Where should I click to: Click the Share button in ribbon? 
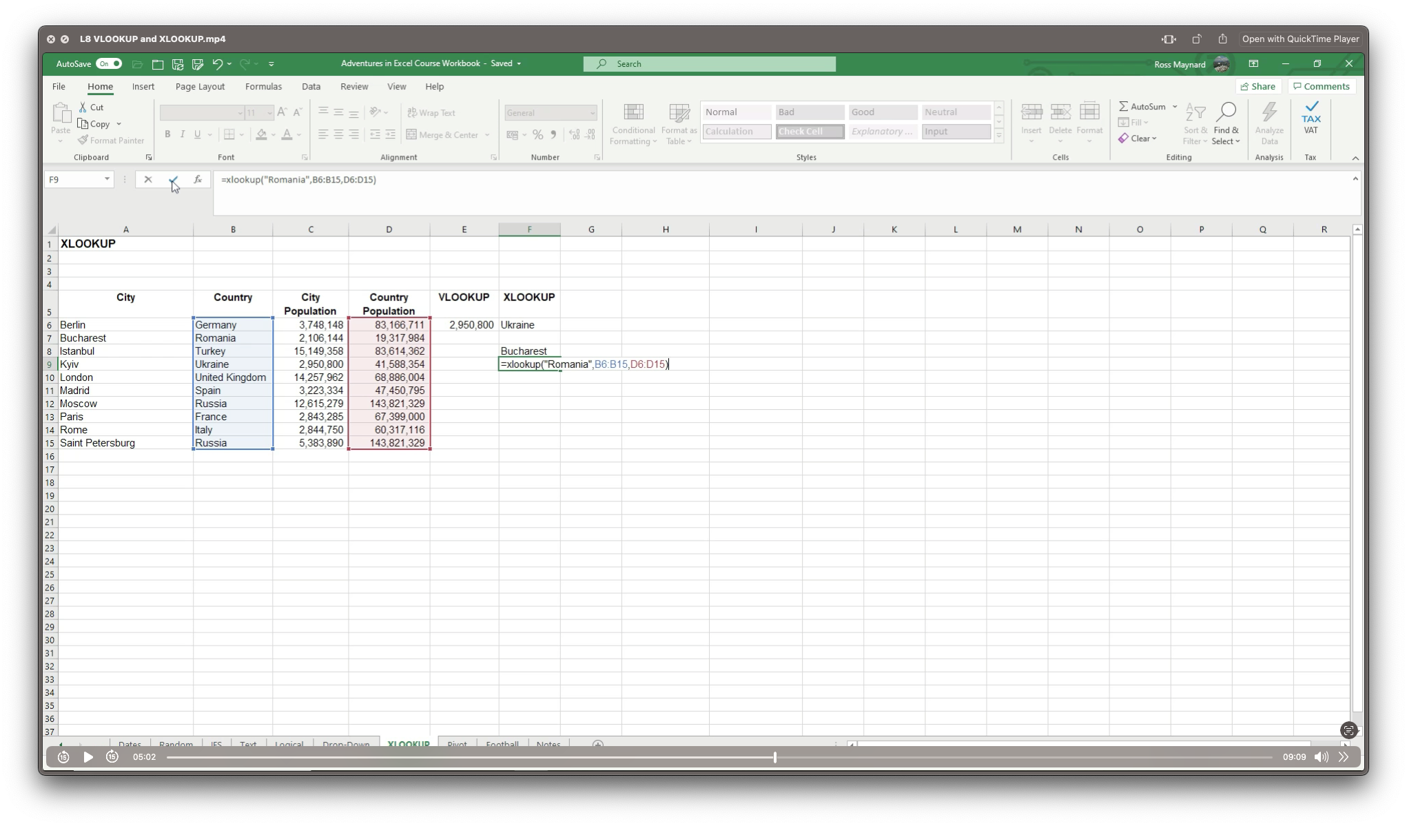pos(1259,87)
